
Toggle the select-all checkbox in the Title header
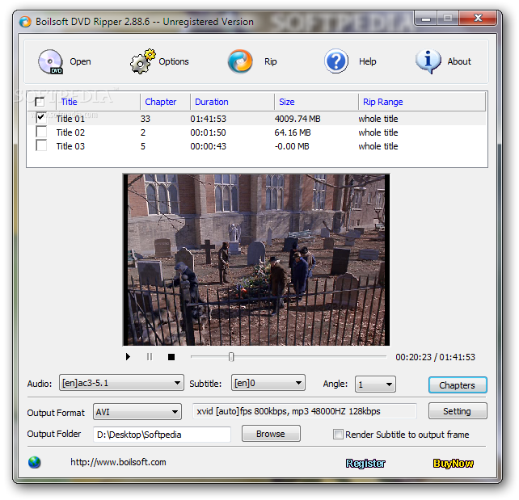tap(40, 102)
